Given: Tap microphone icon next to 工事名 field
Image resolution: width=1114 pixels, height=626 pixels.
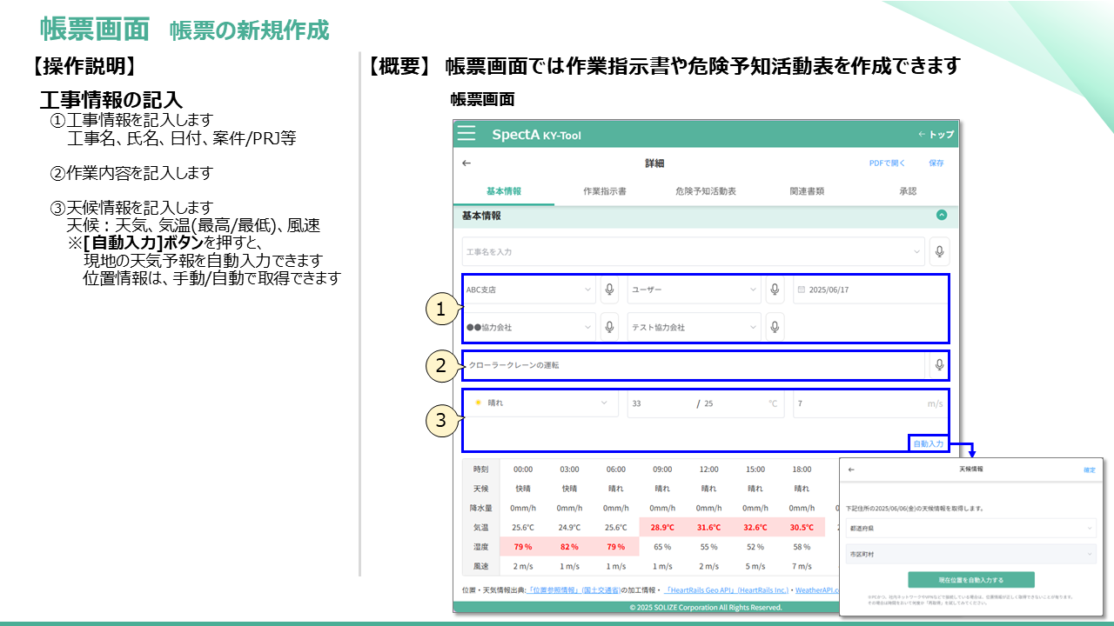Looking at the screenshot, I should pyautogui.click(x=939, y=252).
